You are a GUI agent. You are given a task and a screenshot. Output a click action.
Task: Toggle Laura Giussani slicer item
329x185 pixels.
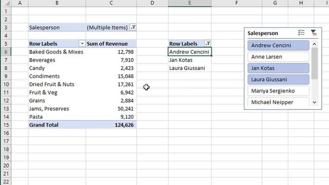point(278,80)
